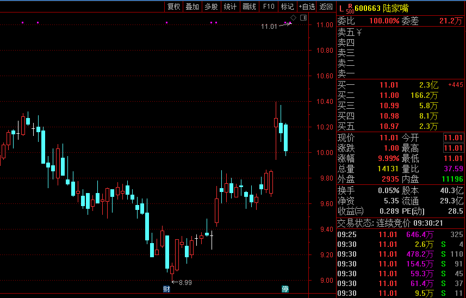Select the 09:25 trade row in tick list
Viewport: 466px width, 298px height.
(400, 234)
